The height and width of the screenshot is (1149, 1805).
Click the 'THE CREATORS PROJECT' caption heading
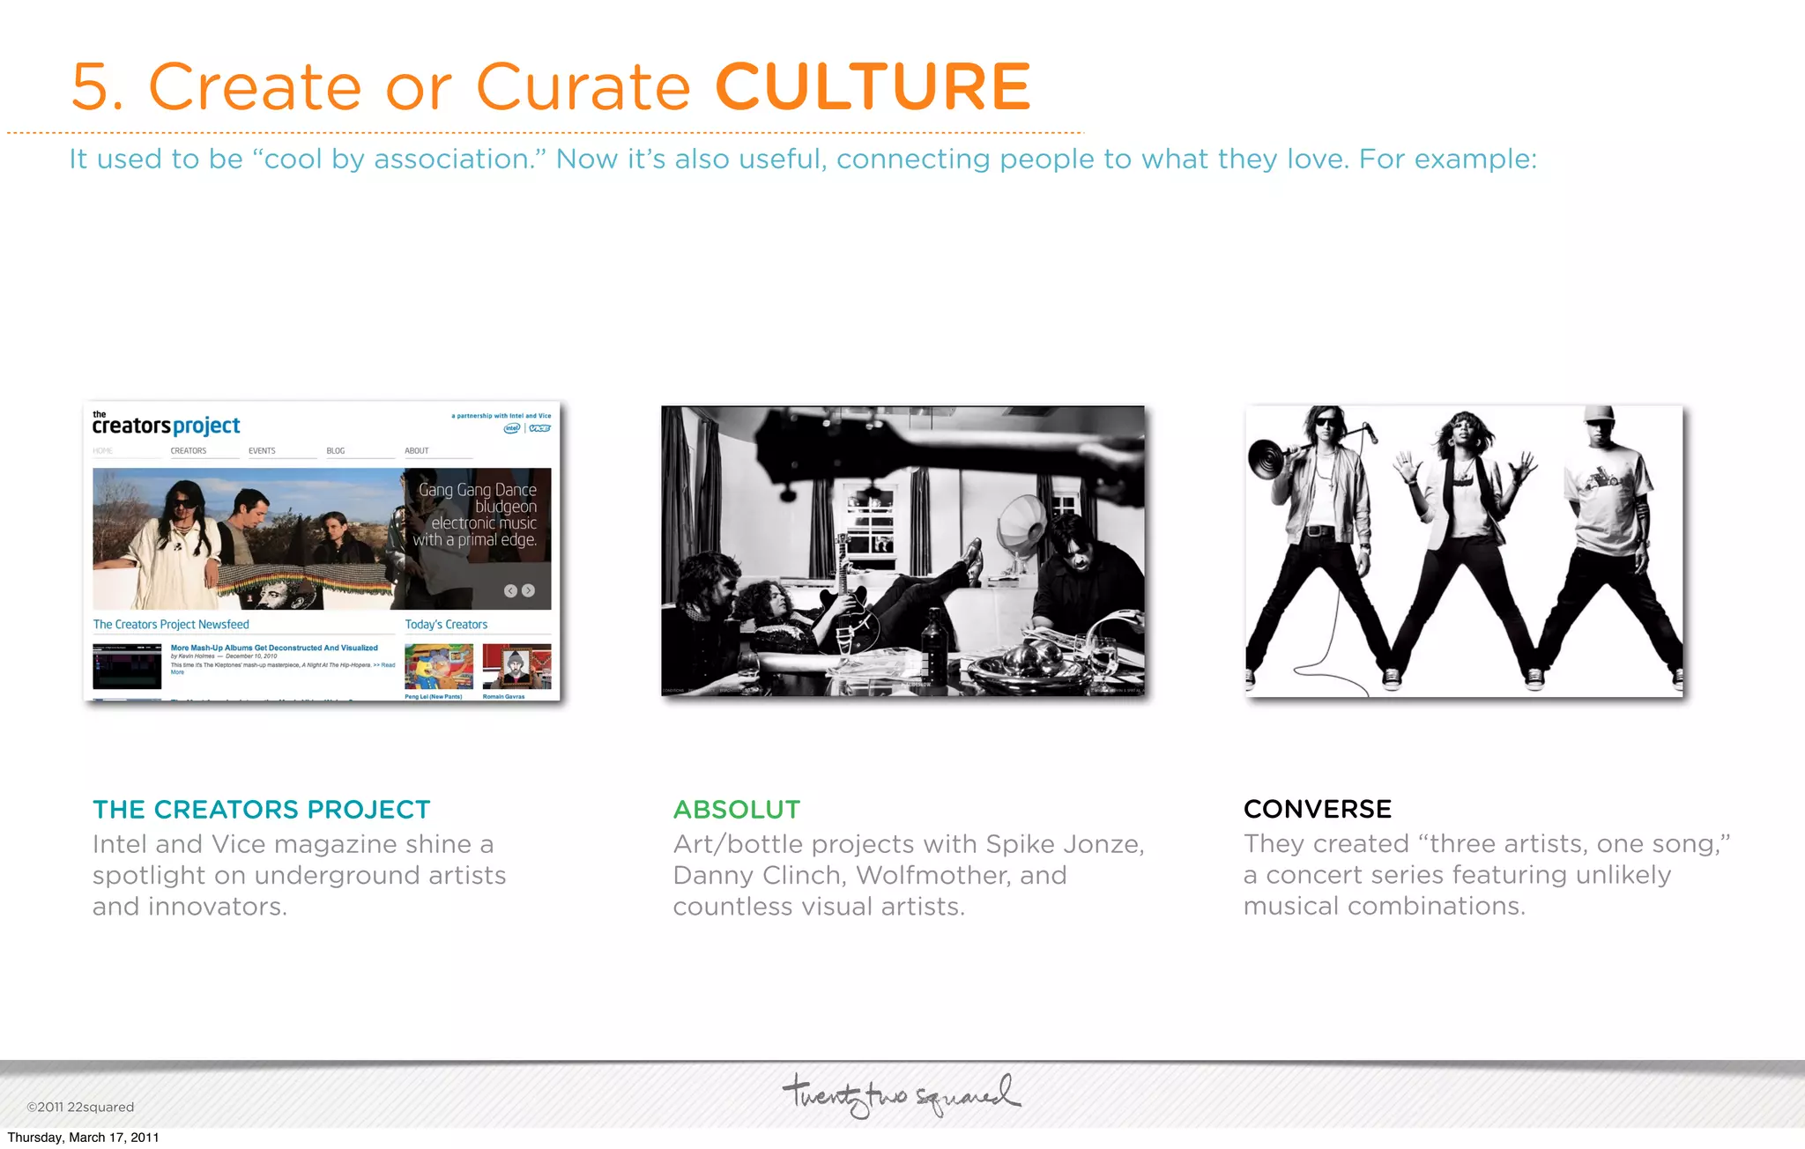point(262,810)
